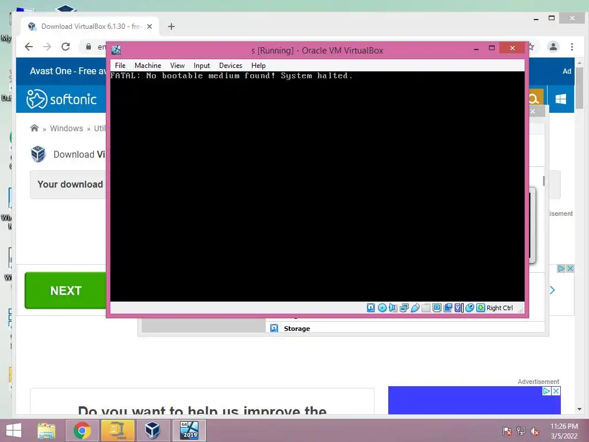Image resolution: width=589 pixels, height=442 pixels.
Task: Open the Devices menu in VirtualBox VM
Action: coord(231,66)
